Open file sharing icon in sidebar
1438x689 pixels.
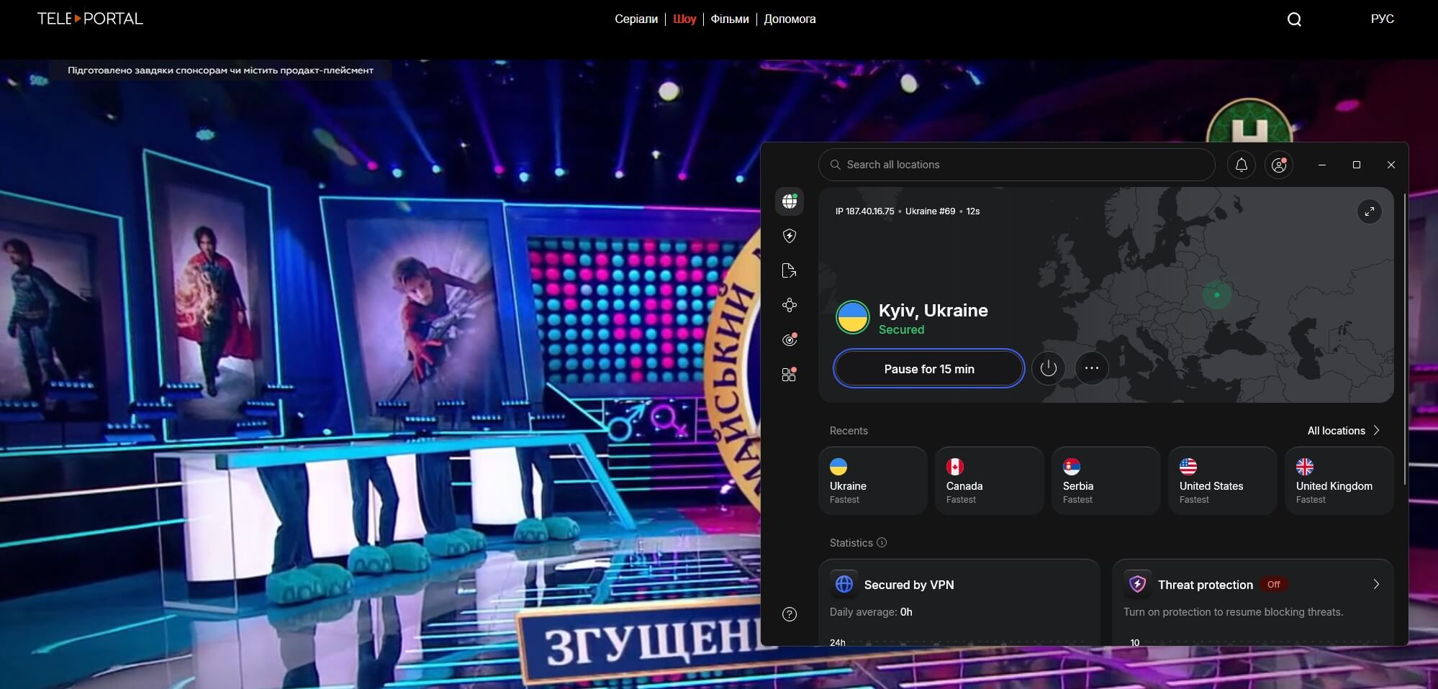click(x=790, y=270)
